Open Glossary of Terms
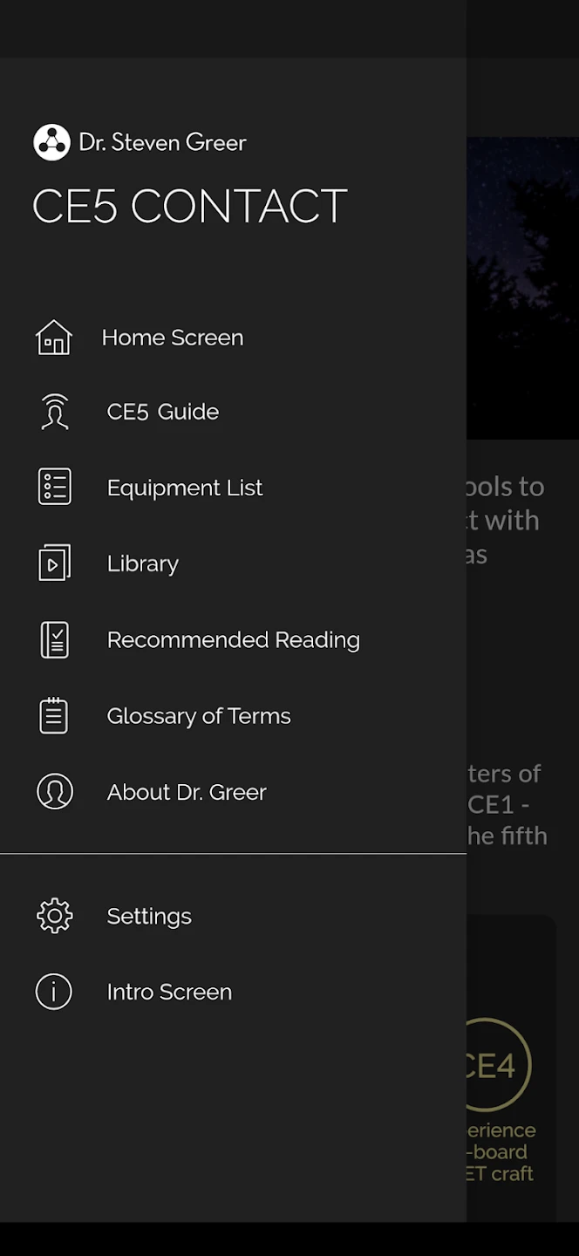Viewport: 579px width, 1256px height. [199, 716]
